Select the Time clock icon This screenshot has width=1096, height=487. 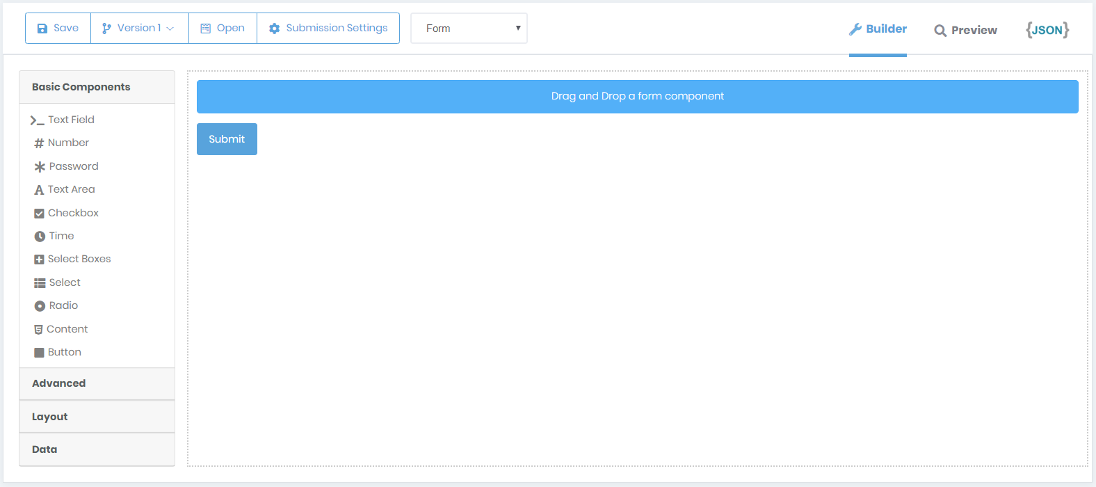click(40, 237)
